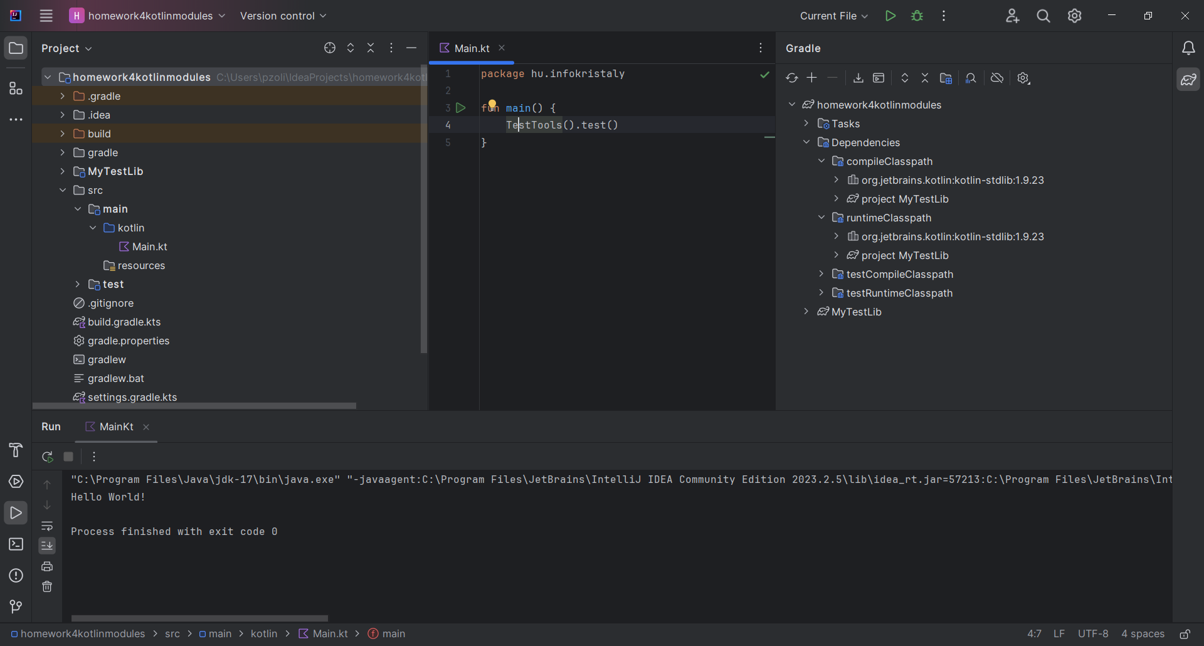Open Run toolbar more options
Image resolution: width=1204 pixels, height=646 pixels.
(94, 457)
